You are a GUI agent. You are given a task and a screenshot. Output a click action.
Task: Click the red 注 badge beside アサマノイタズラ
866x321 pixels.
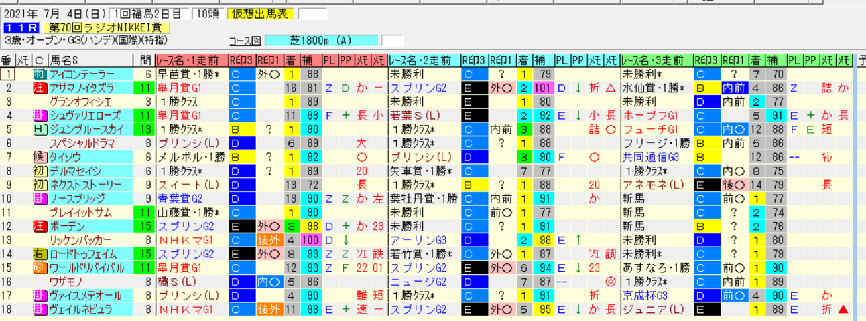[40, 88]
